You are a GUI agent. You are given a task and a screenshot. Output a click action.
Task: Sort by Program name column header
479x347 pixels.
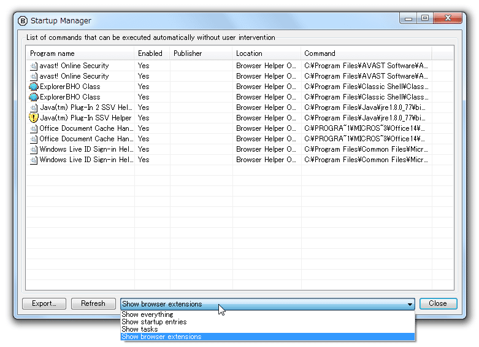80,53
